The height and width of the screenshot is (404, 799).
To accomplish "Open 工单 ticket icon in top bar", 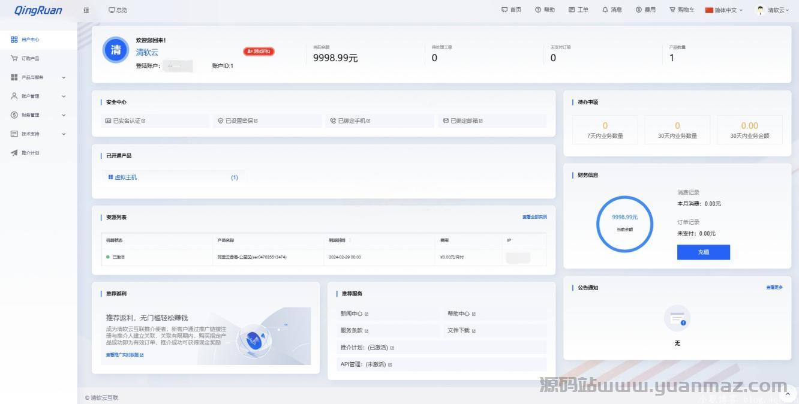I will (572, 10).
